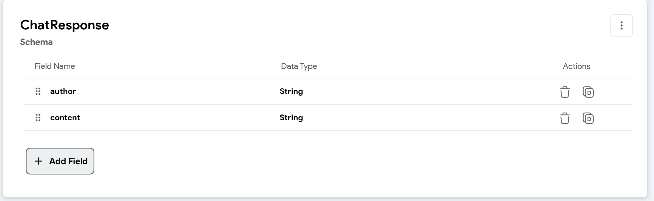Select the author field name

tap(63, 91)
